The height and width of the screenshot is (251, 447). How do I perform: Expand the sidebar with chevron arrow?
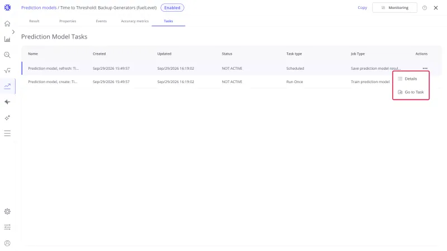[x=13, y=32]
